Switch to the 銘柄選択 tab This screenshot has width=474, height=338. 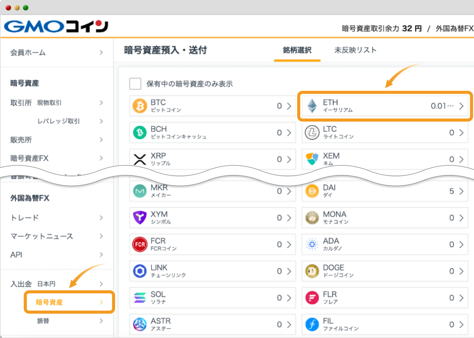[x=297, y=50]
